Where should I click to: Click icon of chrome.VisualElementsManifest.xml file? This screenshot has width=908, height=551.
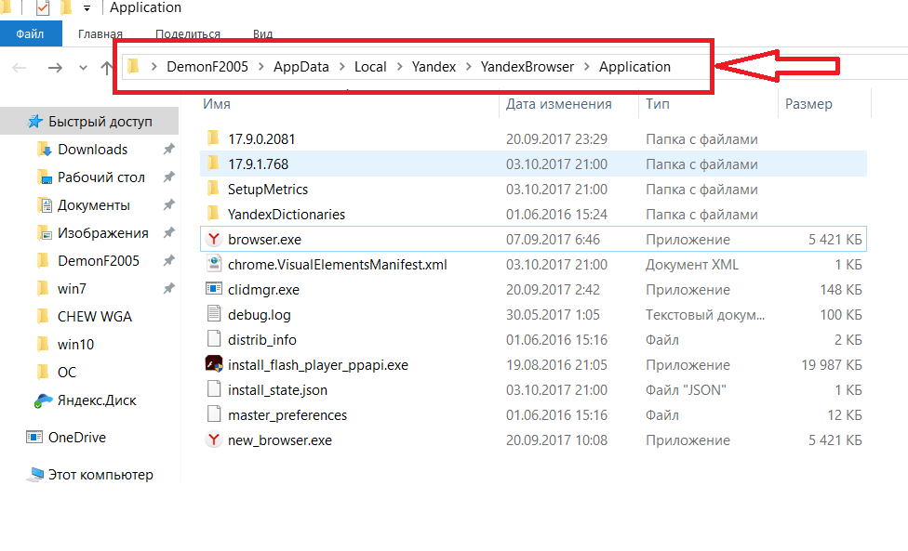(214, 264)
